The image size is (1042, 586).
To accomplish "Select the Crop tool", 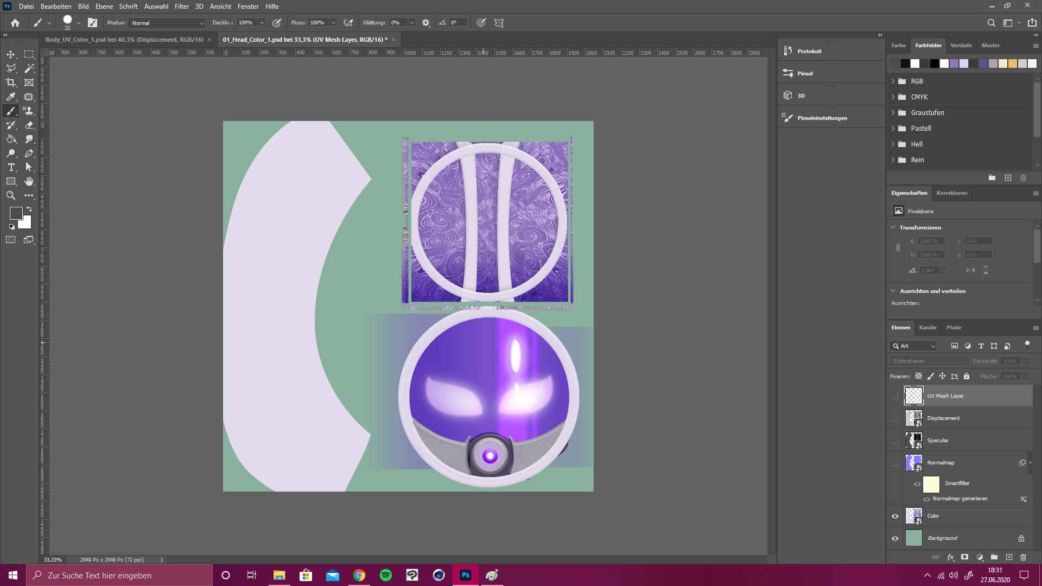I will (x=11, y=82).
